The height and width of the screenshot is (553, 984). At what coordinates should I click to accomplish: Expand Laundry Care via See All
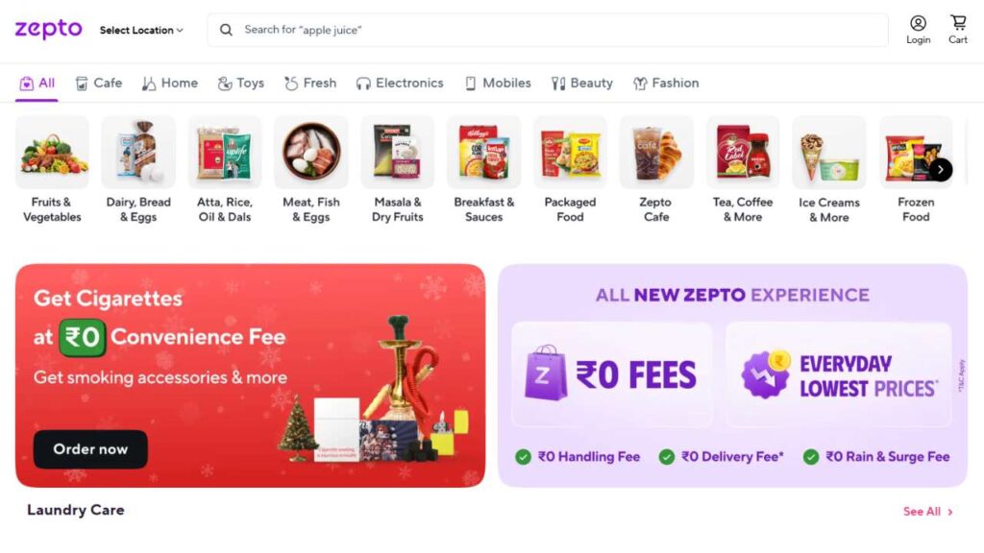(x=928, y=512)
